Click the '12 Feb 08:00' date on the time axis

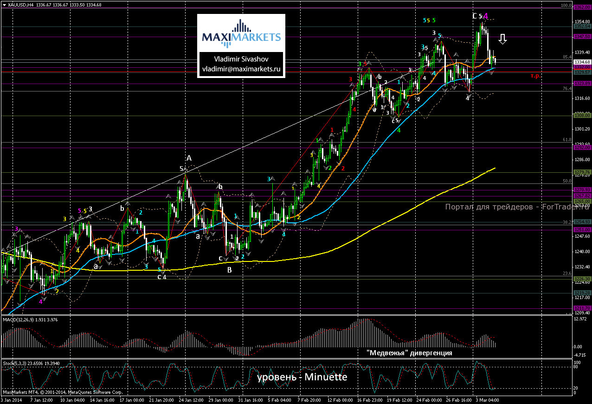(339, 399)
